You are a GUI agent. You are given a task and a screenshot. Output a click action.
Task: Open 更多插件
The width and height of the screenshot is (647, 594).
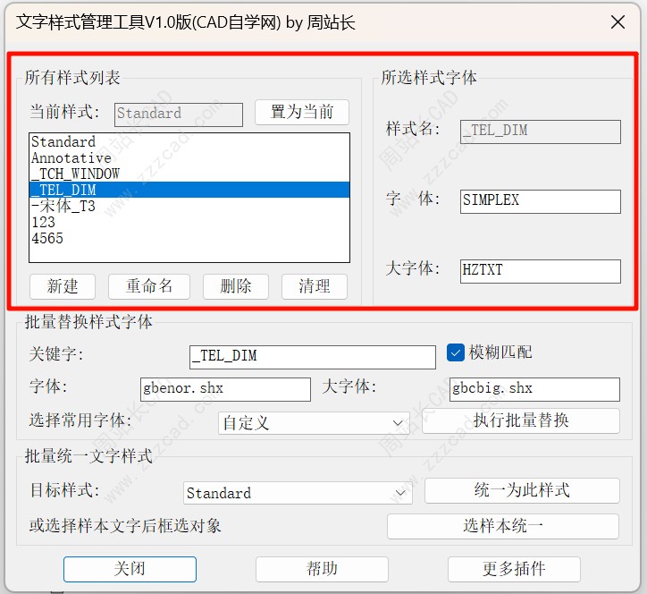point(514,569)
